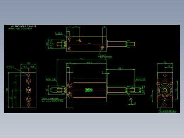Click the "59.5" rod extension dimension
Image resolution: width=184 pixels, height=138 pixels.
(x=120, y=68)
